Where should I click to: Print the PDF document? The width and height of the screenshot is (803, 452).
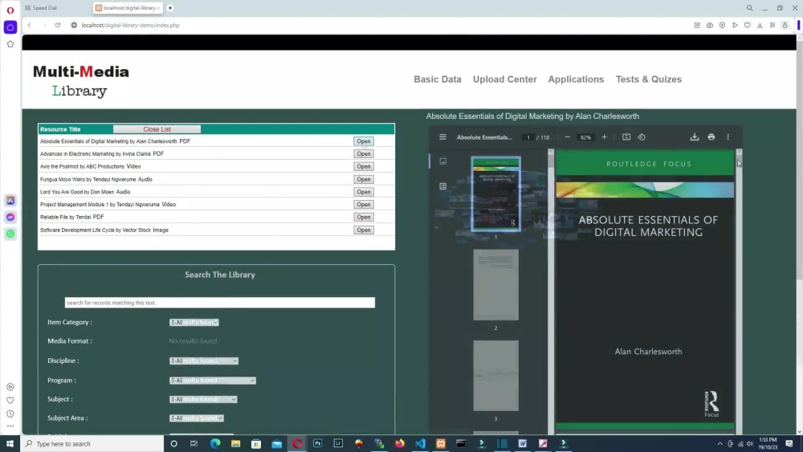pos(711,137)
